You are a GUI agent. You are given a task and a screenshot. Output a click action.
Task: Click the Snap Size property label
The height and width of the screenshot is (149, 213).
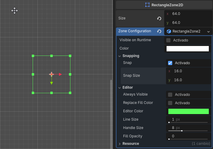click(x=132, y=76)
